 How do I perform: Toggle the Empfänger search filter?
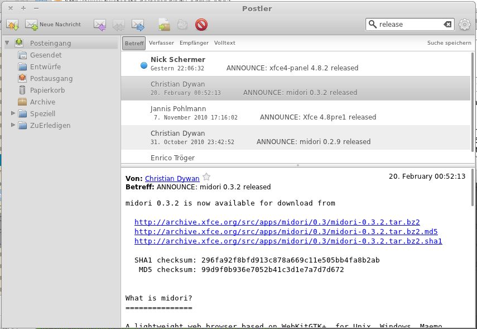[193, 42]
